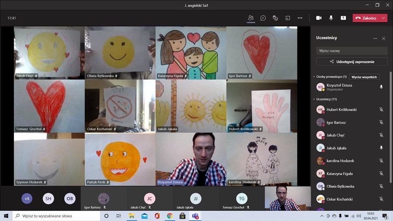This screenshot has height=221, width=393.
Task: Show hidden system tray icons chevron
Action: (322, 216)
